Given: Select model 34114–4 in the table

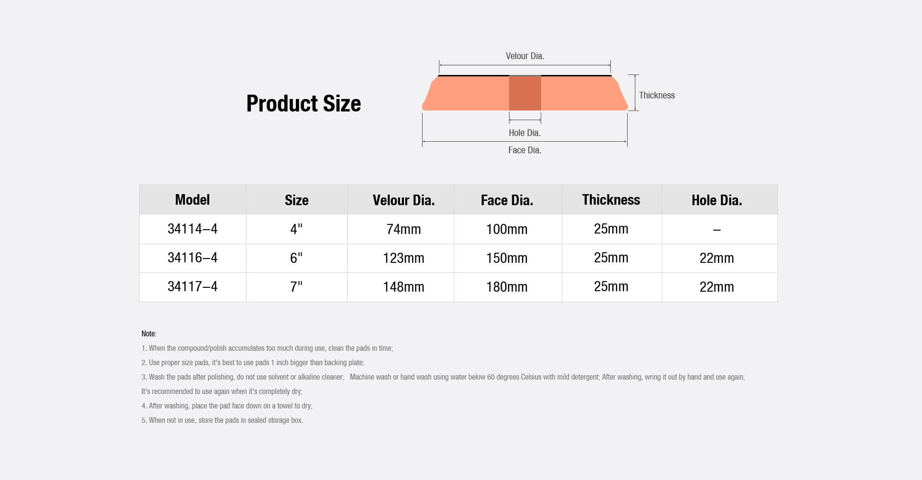Looking at the screenshot, I should coord(192,229).
